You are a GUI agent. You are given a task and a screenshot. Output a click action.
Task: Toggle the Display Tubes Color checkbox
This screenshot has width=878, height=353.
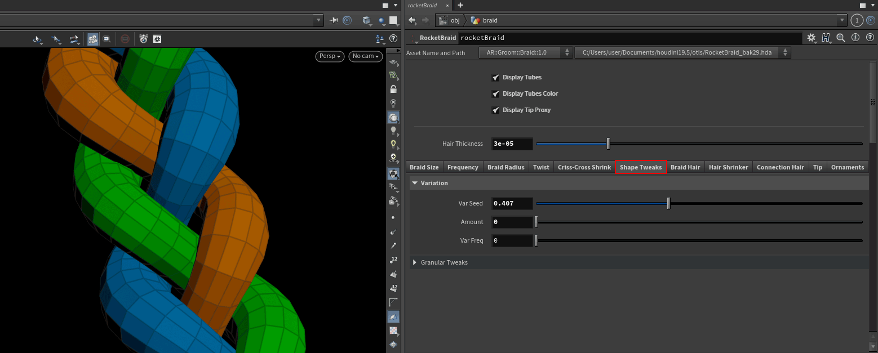[496, 93]
